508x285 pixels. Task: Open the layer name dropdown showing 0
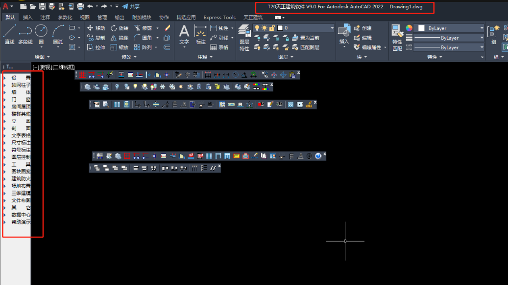click(x=294, y=28)
